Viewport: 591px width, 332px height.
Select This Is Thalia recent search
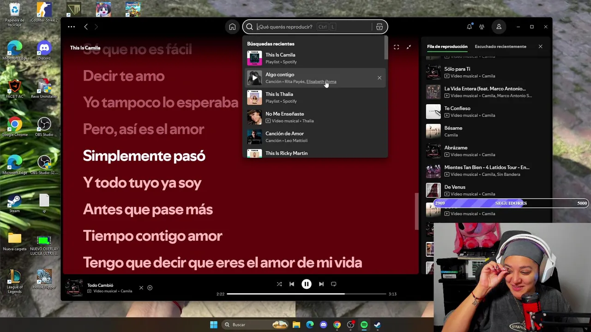pyautogui.click(x=315, y=97)
